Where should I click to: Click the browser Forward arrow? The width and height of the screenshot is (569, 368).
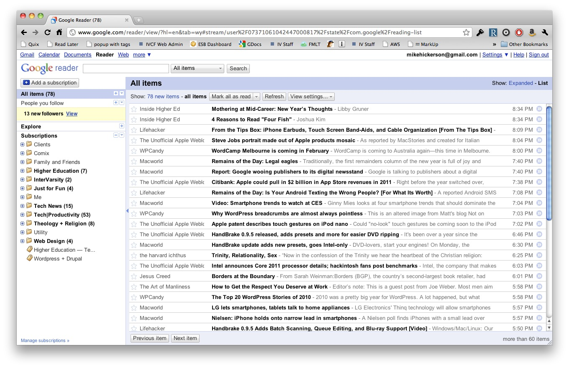[x=36, y=32]
